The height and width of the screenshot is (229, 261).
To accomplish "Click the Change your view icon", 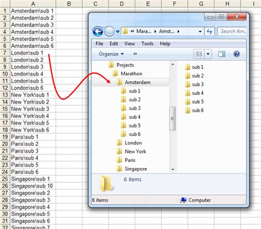I will coord(199,54).
